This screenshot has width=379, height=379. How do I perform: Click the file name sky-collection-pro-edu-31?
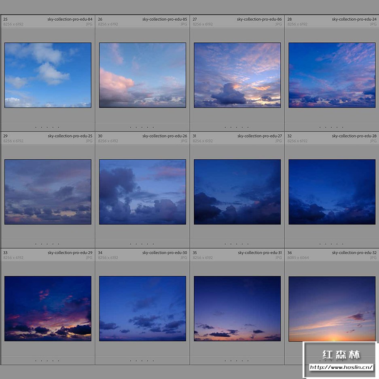260,253
